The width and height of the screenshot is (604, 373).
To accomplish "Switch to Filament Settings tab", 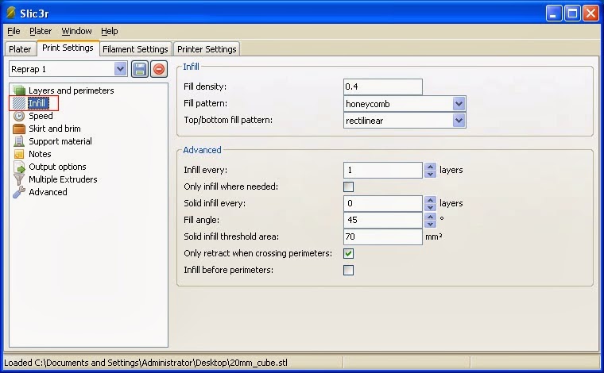I will [135, 49].
